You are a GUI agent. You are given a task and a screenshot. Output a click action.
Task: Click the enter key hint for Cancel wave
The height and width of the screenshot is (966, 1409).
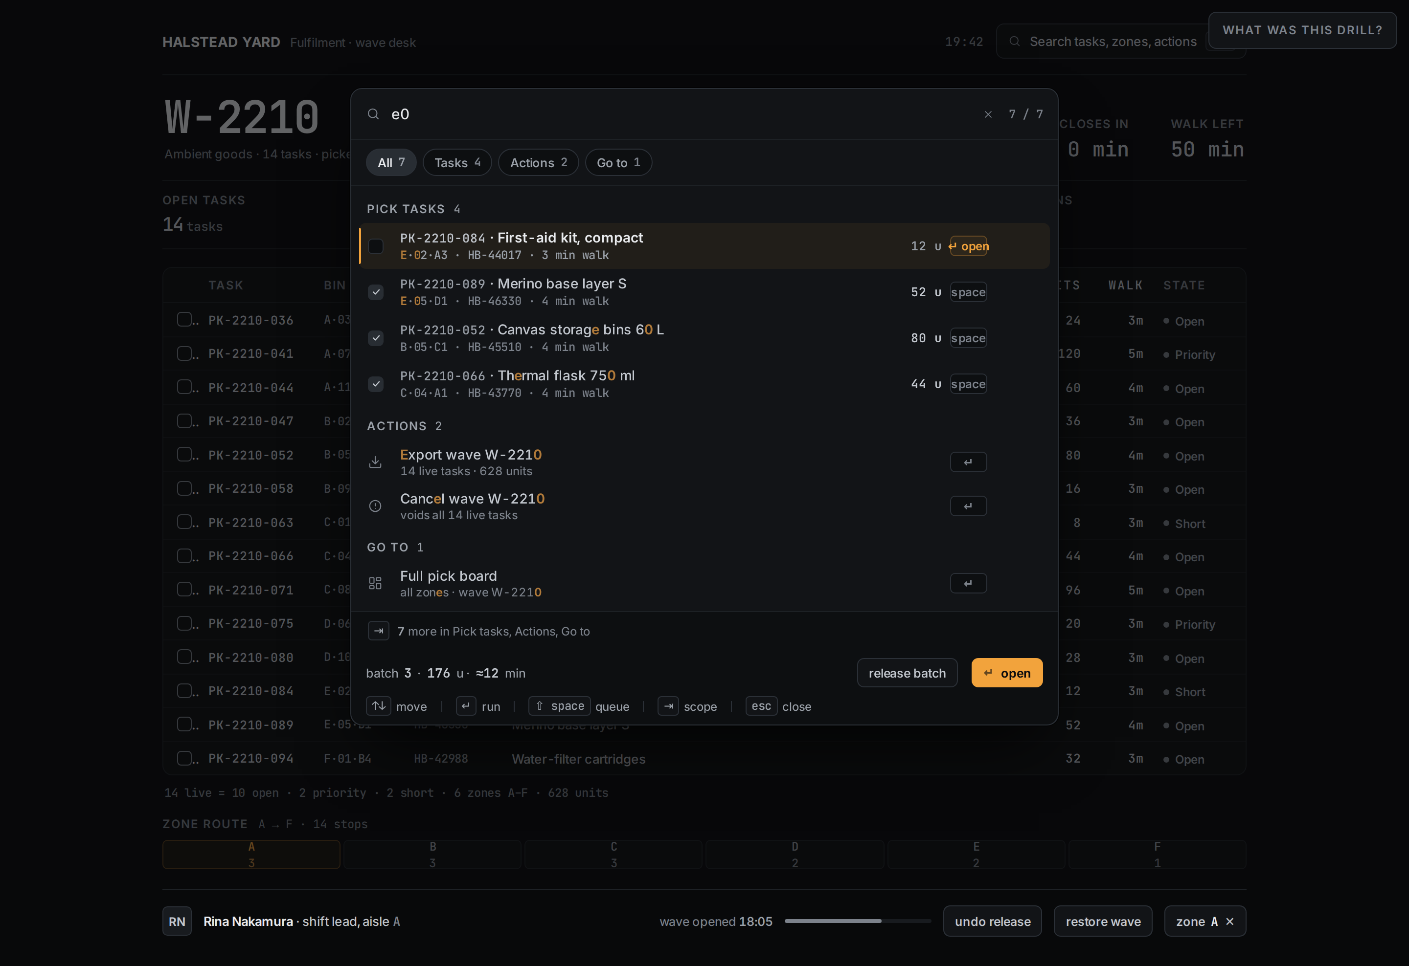[968, 506]
